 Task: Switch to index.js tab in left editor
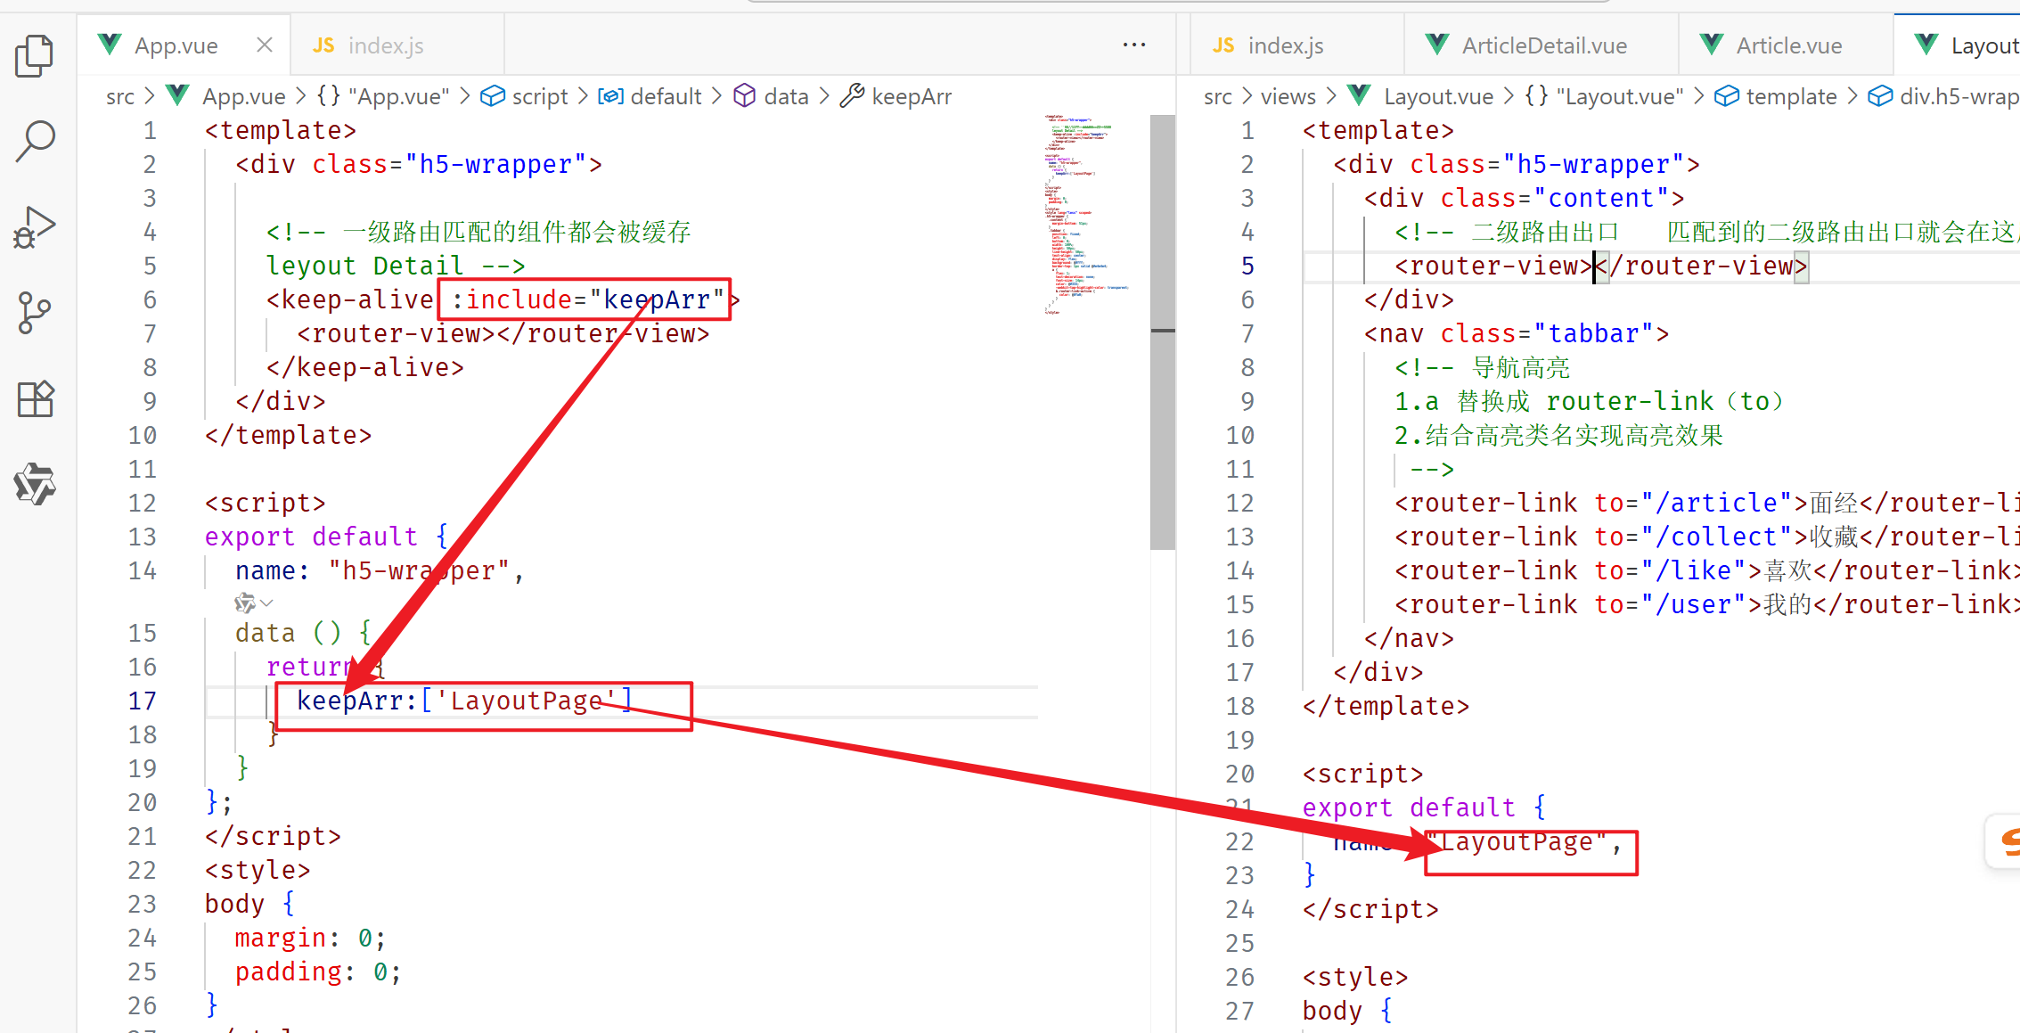coord(385,45)
